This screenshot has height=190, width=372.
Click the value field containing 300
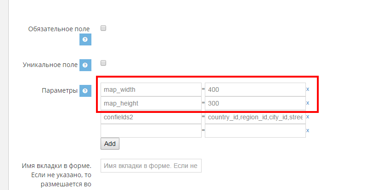(x=255, y=103)
